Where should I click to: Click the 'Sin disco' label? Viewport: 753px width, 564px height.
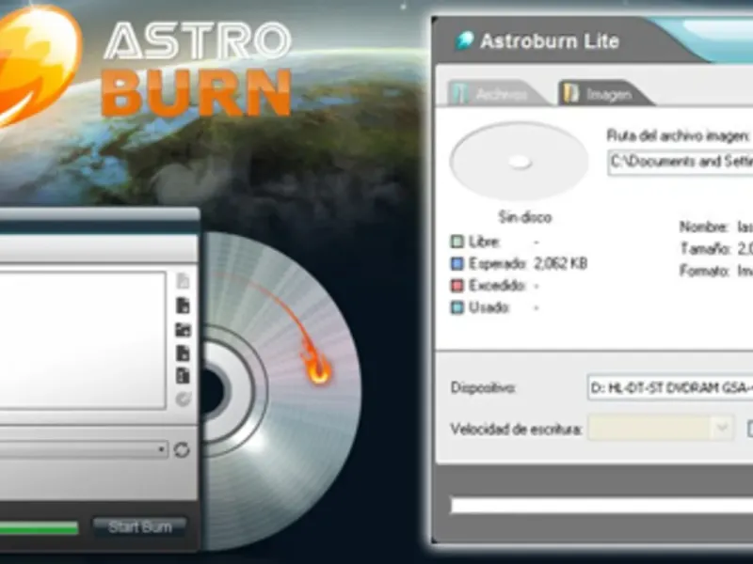[525, 217]
